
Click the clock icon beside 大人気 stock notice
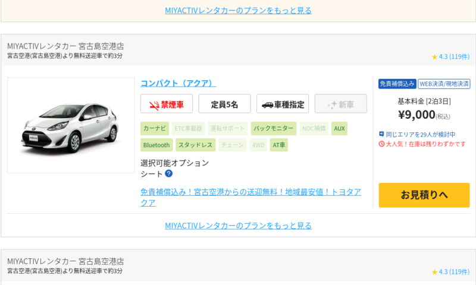click(x=381, y=144)
